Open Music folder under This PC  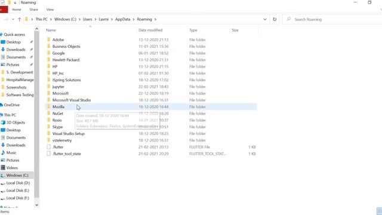(11, 153)
